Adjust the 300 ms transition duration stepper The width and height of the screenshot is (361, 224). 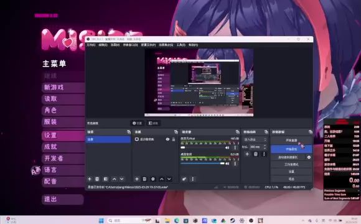tap(265, 147)
